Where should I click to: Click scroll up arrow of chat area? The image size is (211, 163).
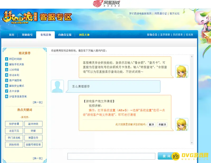[192, 57]
